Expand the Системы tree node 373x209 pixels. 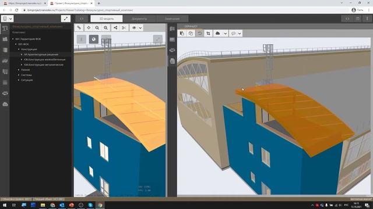coord(19,75)
